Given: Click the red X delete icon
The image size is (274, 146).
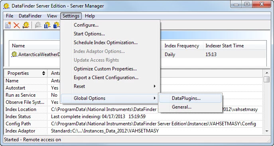Looking at the screenshot, I should (x=17, y=25).
